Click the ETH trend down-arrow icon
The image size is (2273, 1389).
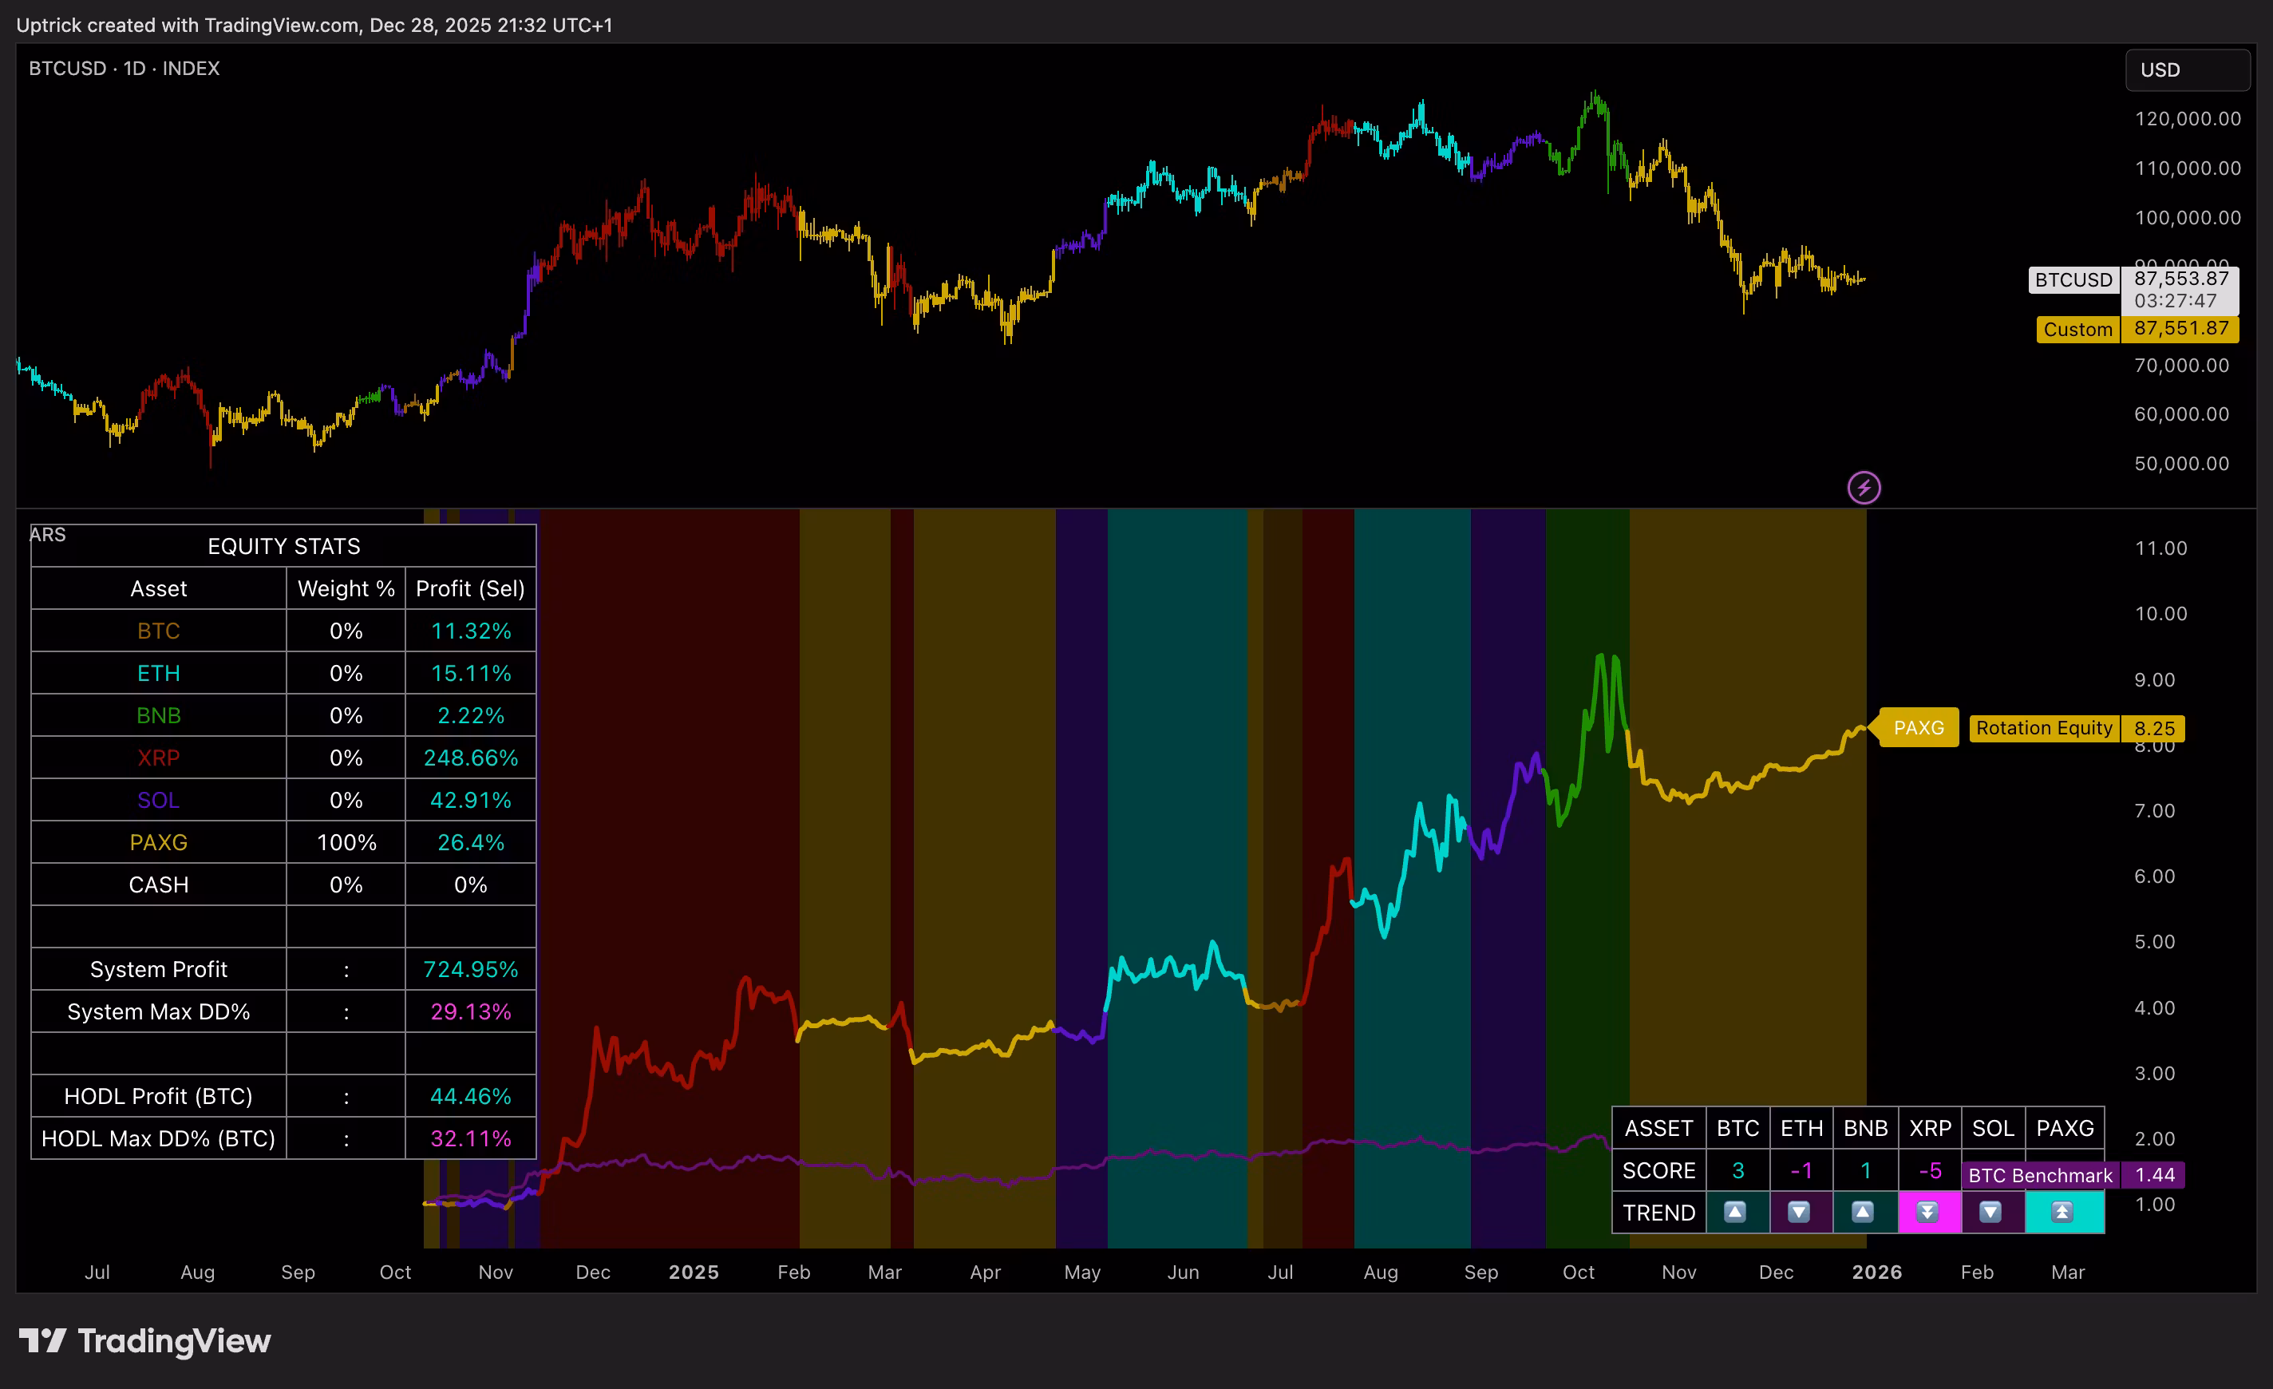point(1799,1212)
